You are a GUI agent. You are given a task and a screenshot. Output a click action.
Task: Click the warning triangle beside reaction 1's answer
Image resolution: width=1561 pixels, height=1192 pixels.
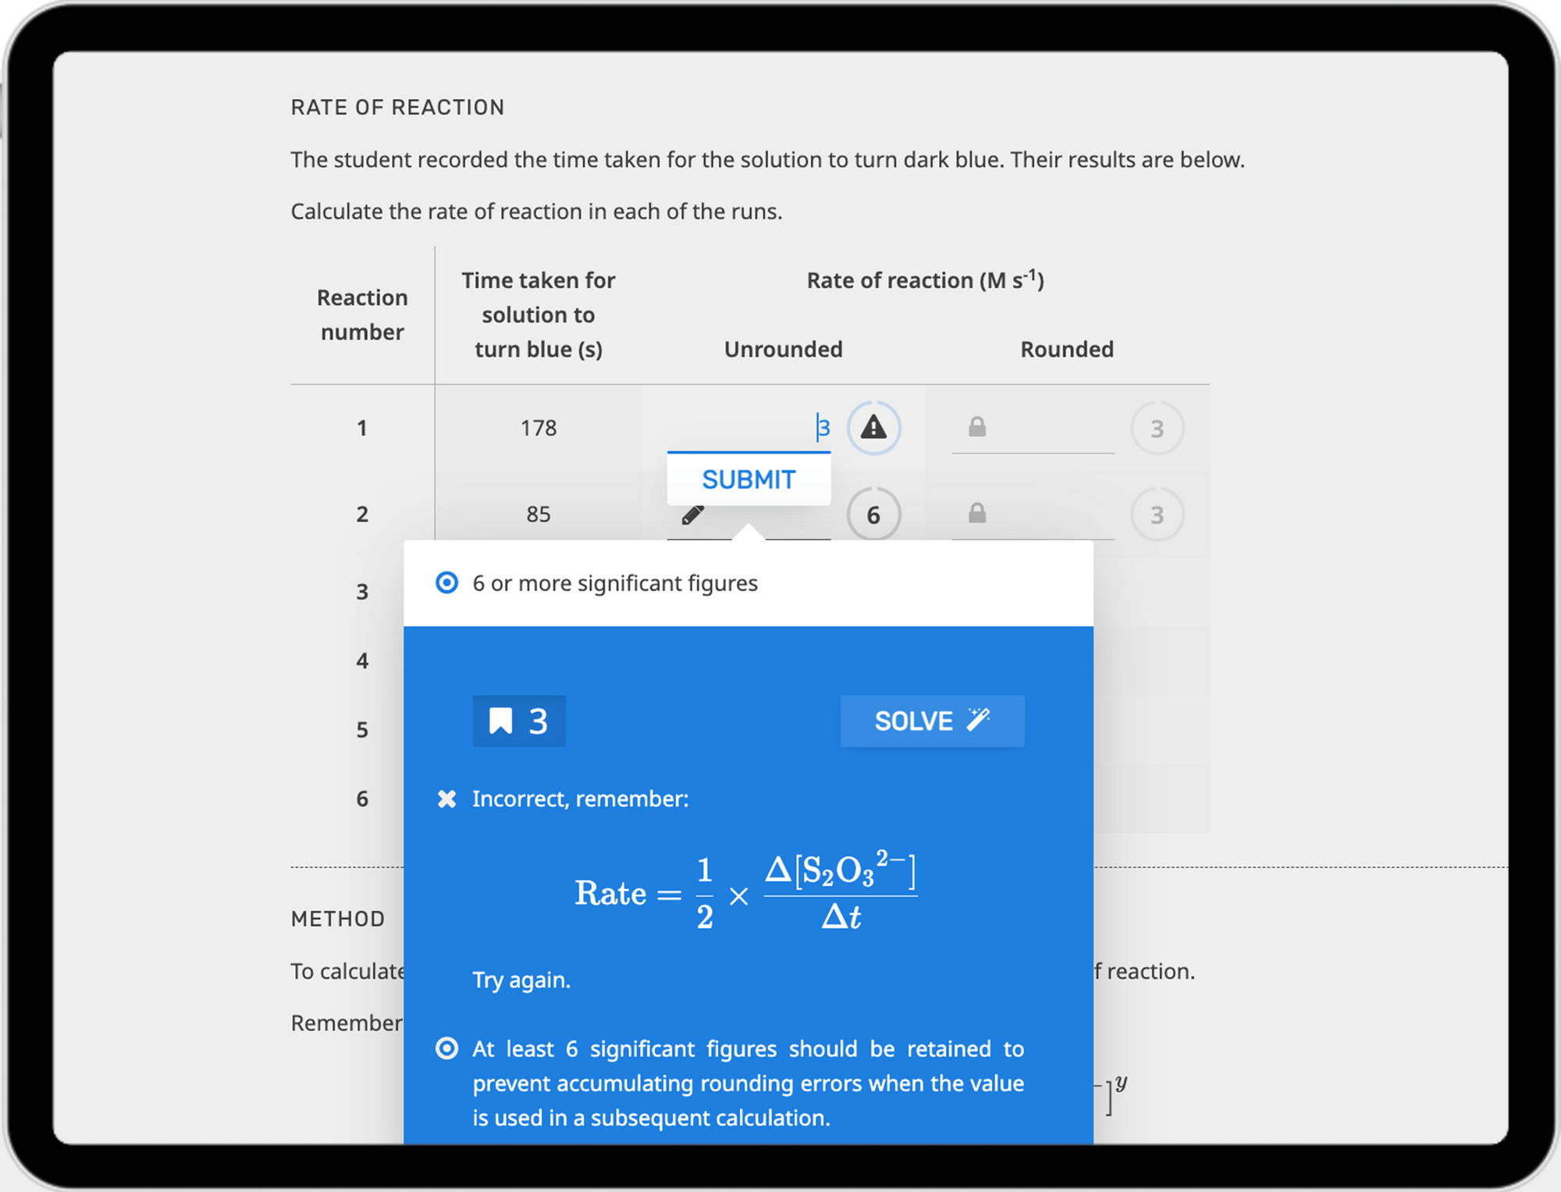click(873, 428)
